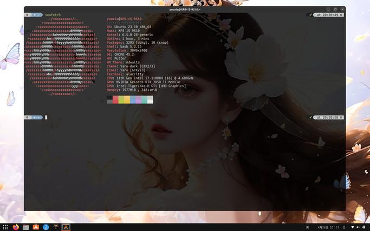
Task: Select the active Alacritty taskbar icon
Action: [x=66, y=227]
